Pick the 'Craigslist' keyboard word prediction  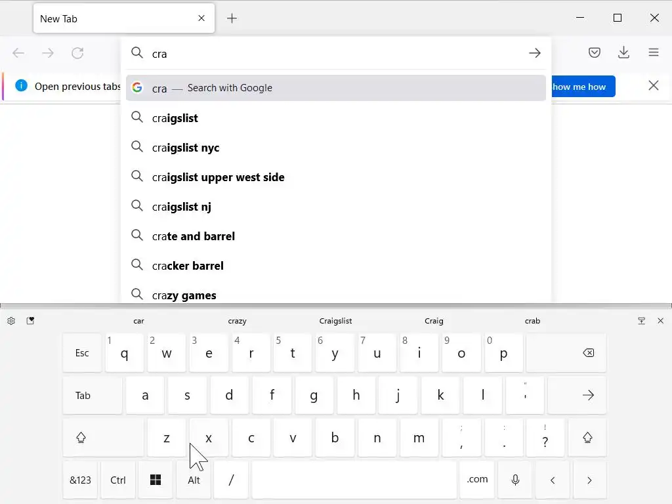point(335,321)
